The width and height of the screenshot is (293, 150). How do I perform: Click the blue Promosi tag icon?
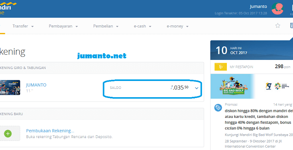[x=218, y=108]
